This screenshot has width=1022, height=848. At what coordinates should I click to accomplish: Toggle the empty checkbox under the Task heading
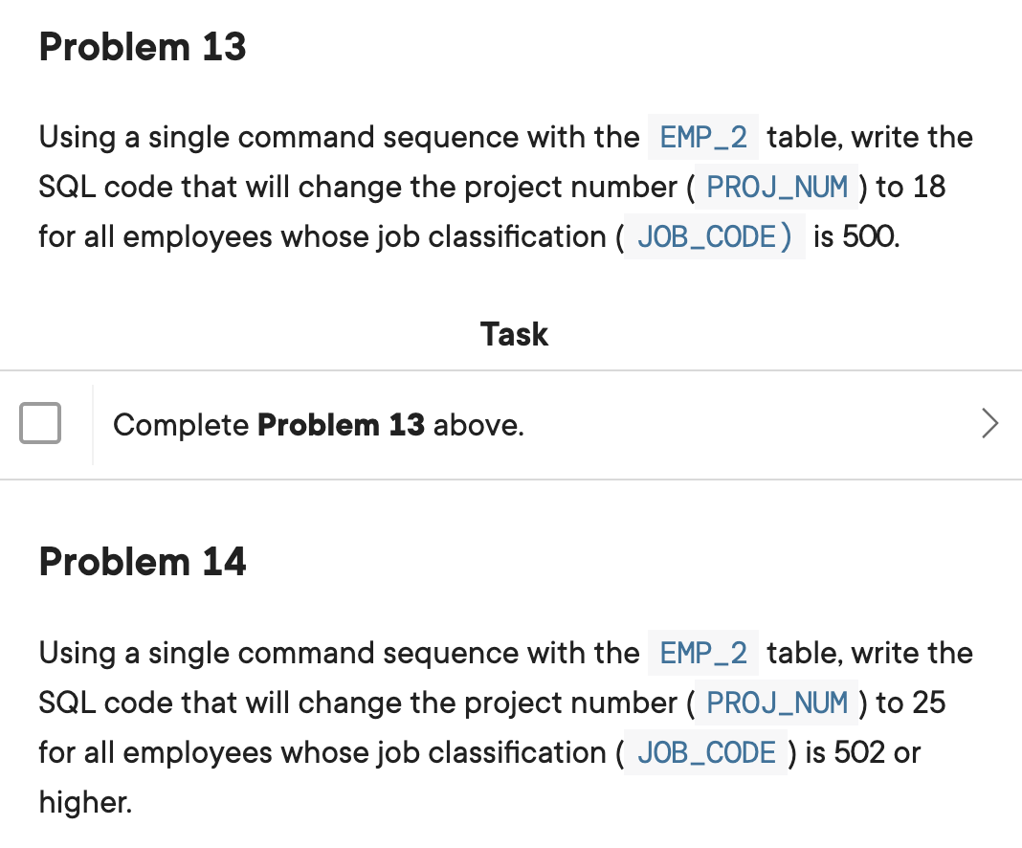click(40, 424)
